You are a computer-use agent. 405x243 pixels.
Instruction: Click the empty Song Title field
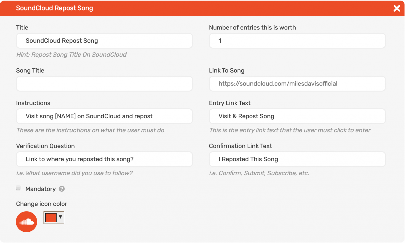tap(104, 84)
